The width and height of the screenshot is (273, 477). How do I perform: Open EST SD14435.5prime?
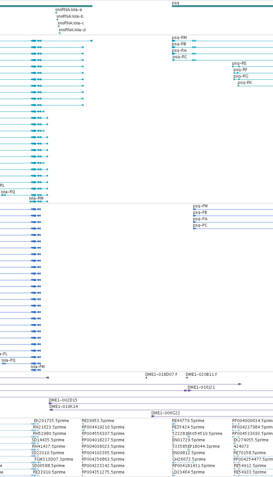tap(48, 440)
